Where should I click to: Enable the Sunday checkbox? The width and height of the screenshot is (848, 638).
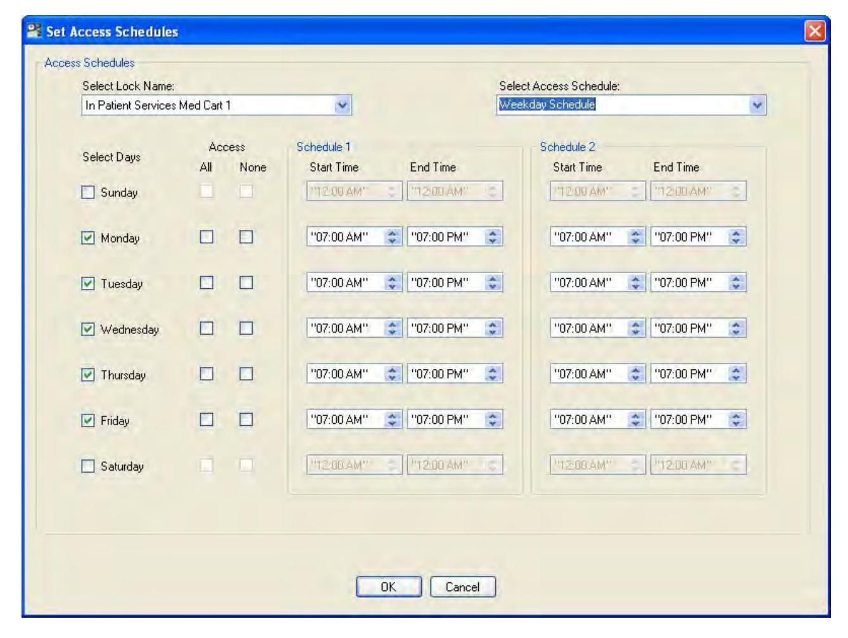pyautogui.click(x=88, y=192)
